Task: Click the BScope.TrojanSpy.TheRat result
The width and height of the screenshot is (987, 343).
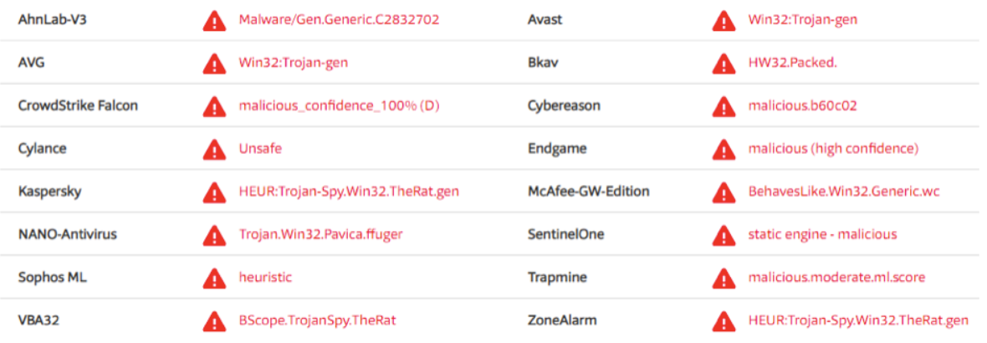Action: click(x=317, y=320)
